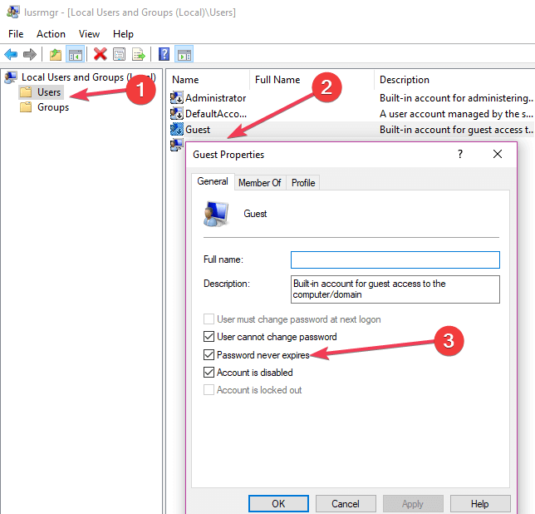Click Account is locked out checkbox
This screenshot has width=535, height=514.
pos(209,390)
